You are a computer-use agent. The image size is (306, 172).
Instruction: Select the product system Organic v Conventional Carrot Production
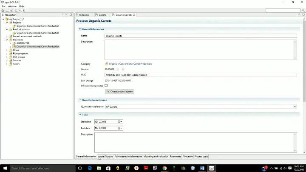38,33
